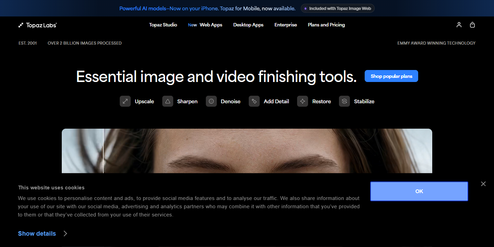Viewport: 494px width, 247px height.
Task: Click the Shop popular plans button
Action: [x=391, y=76]
